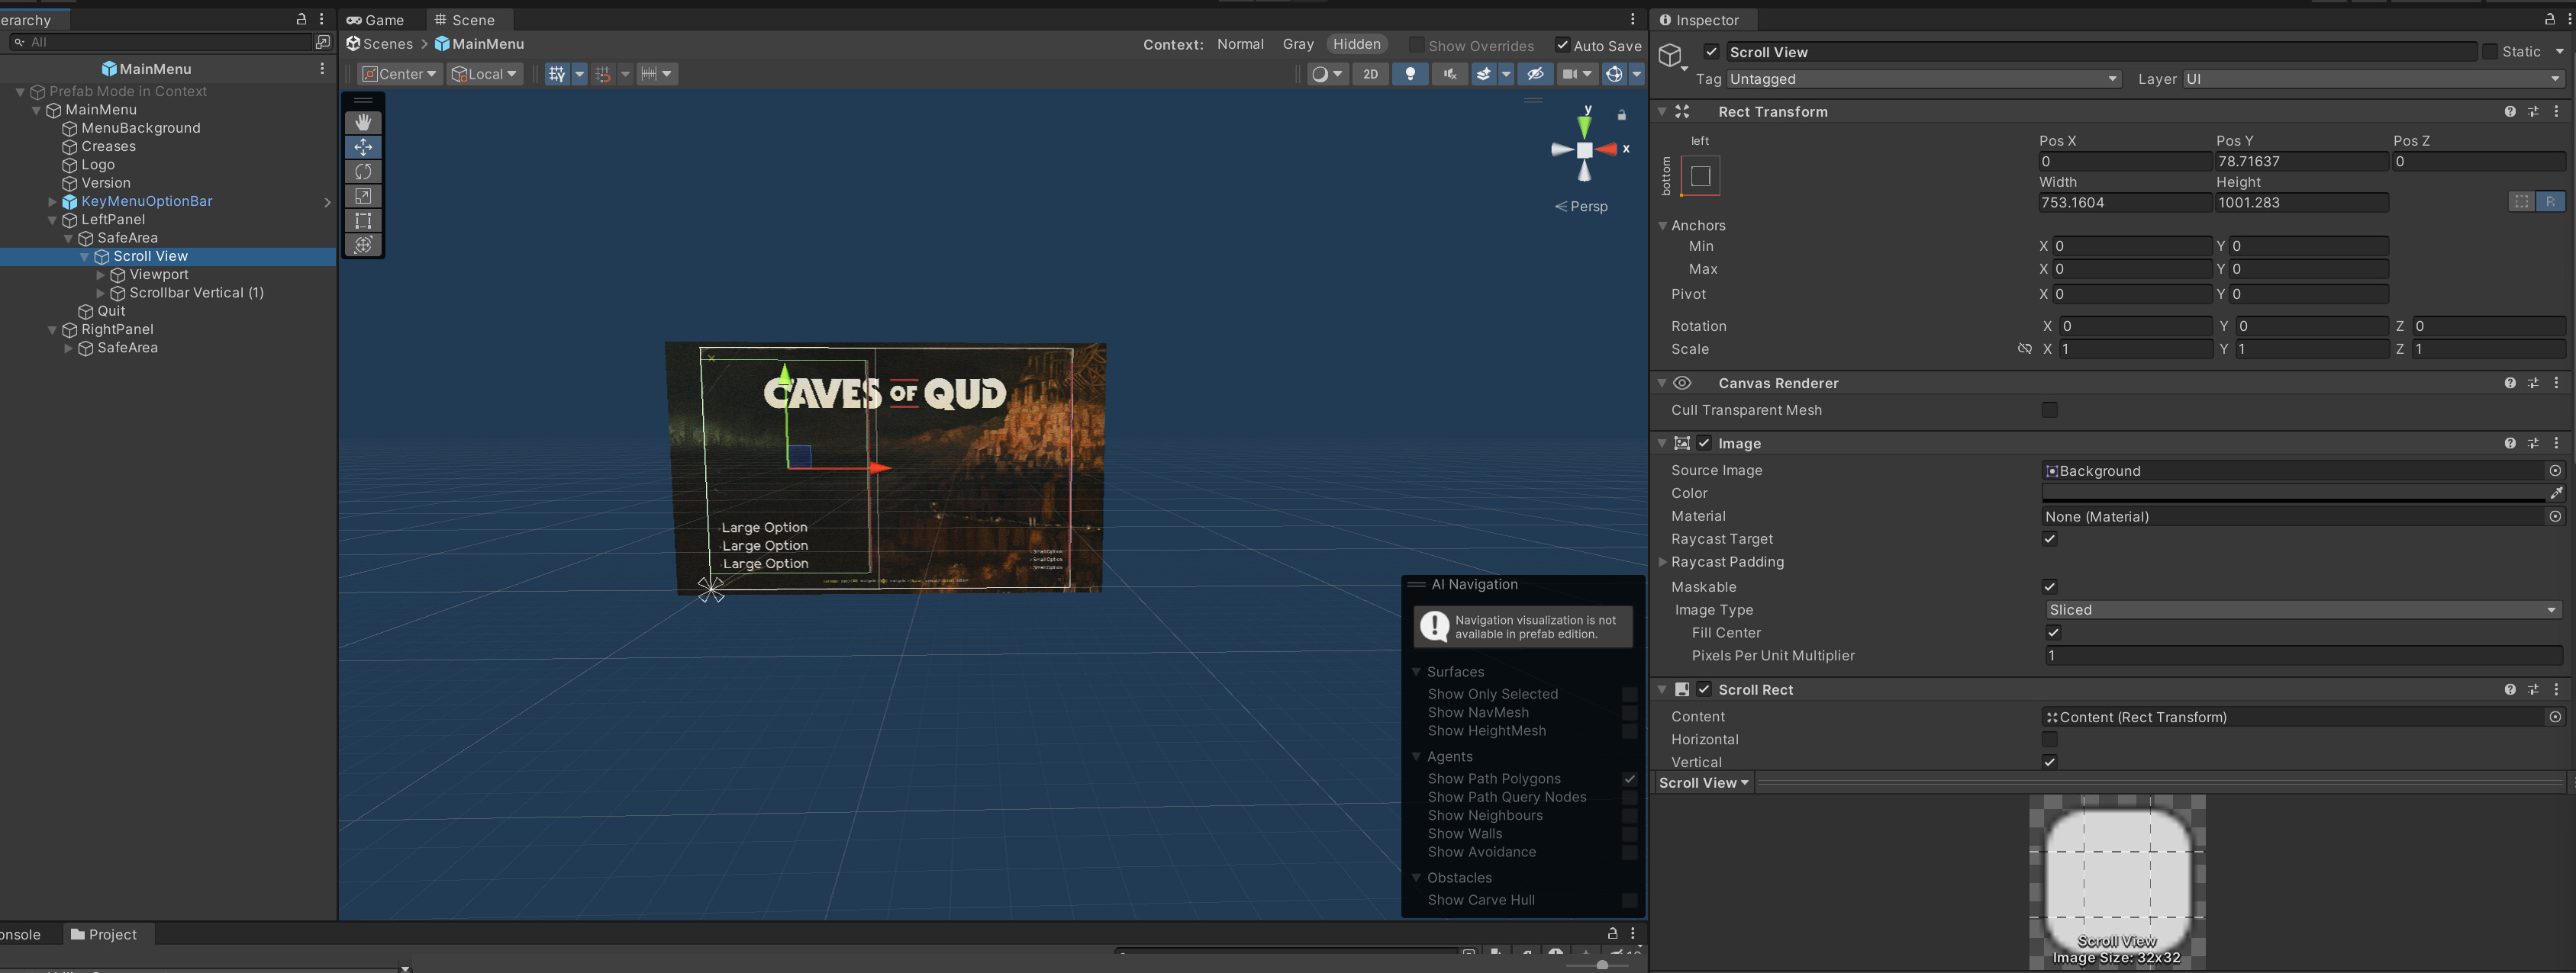Activate the Hand view tool
Image resolution: width=2576 pixels, height=973 pixels.
click(363, 122)
